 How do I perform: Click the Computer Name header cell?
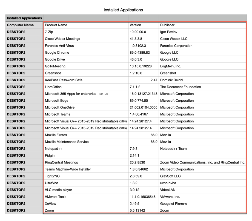[x=24, y=25]
